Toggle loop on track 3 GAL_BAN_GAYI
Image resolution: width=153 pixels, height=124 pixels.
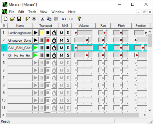[54, 48]
